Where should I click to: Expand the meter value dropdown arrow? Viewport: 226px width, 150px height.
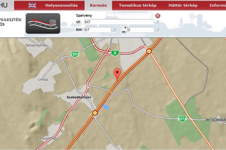tap(157, 30)
